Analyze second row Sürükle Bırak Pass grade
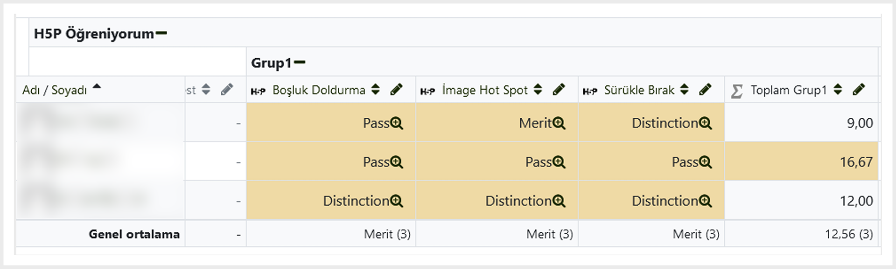Screen dimensions: 896x269 click(x=706, y=162)
